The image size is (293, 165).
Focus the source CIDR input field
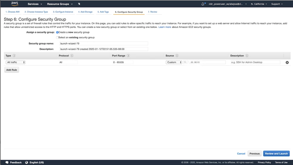tap(204, 62)
